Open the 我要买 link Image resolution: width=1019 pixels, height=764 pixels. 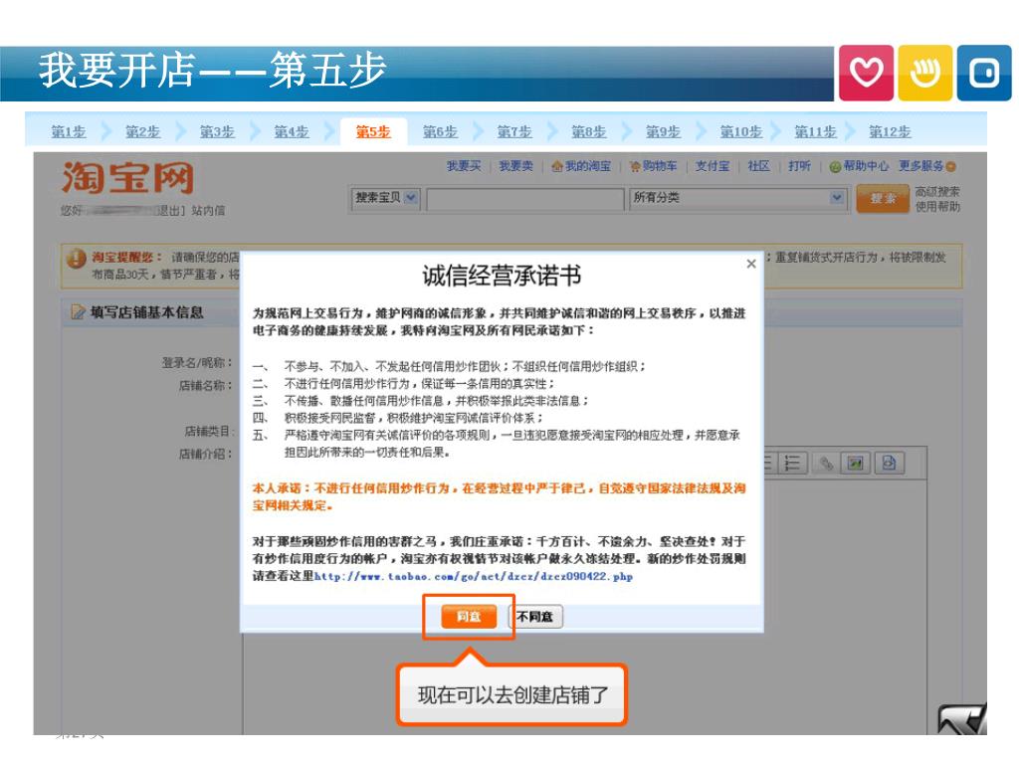[464, 166]
